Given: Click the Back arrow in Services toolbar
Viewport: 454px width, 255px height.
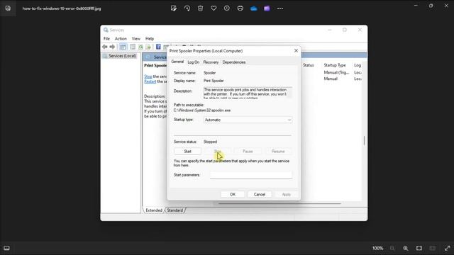Looking at the screenshot, I should [105, 47].
